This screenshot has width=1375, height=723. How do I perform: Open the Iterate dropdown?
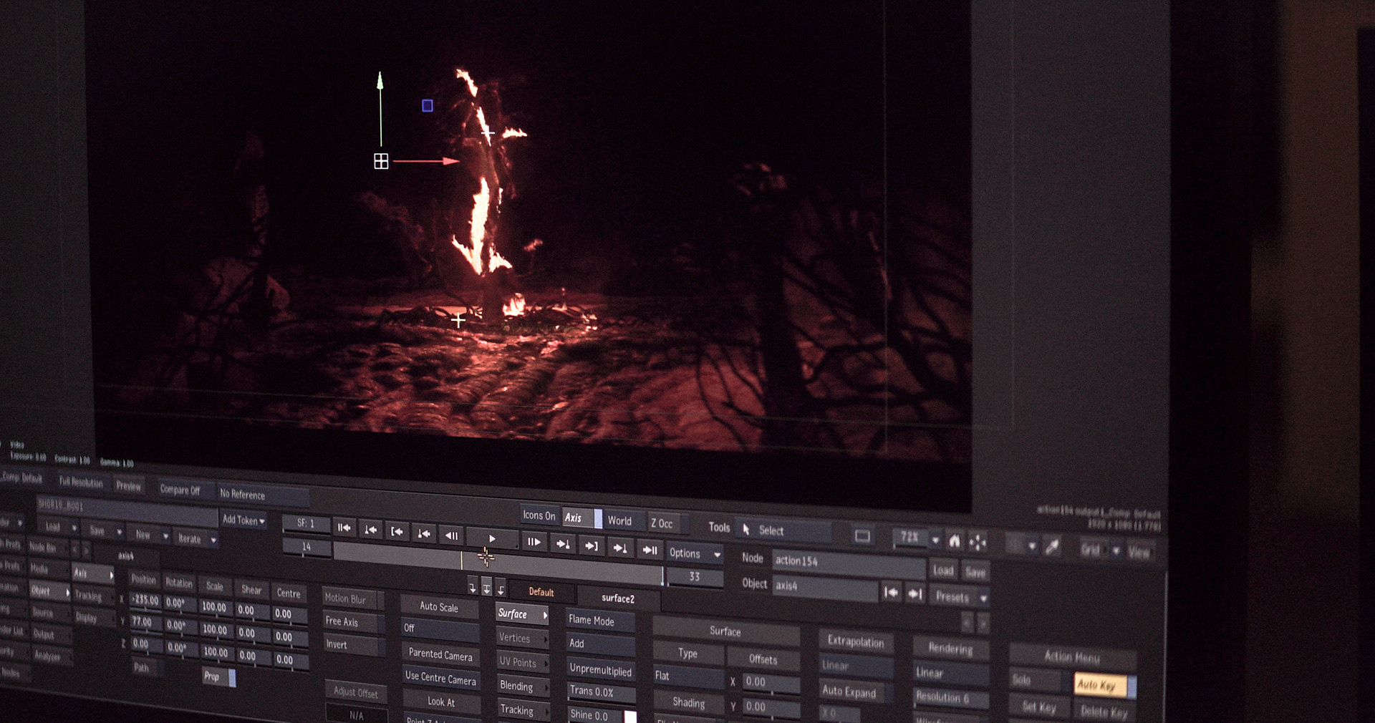(x=196, y=539)
